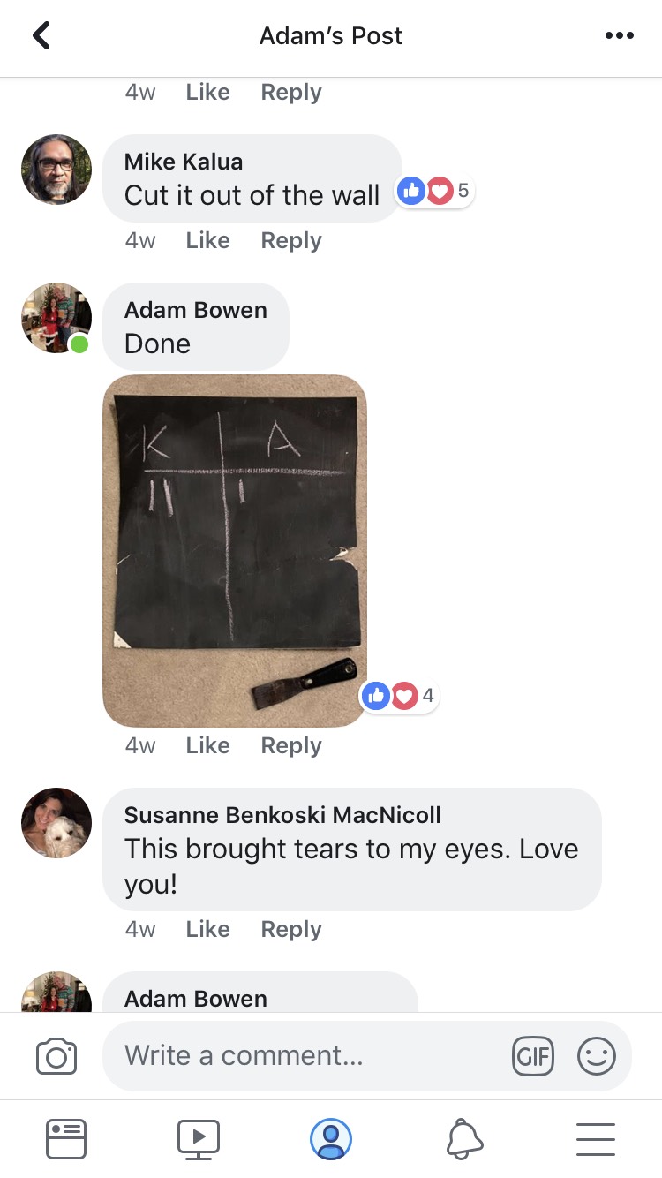
Task: Open the three-dot more options menu
Action: click(x=620, y=35)
